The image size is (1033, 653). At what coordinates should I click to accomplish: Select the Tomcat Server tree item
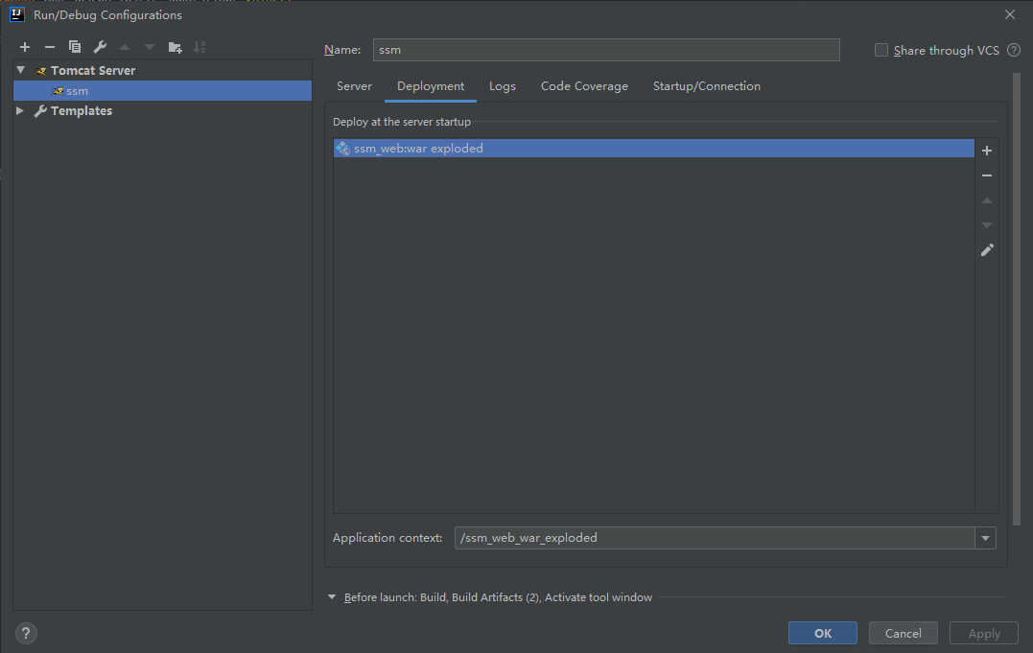click(93, 71)
